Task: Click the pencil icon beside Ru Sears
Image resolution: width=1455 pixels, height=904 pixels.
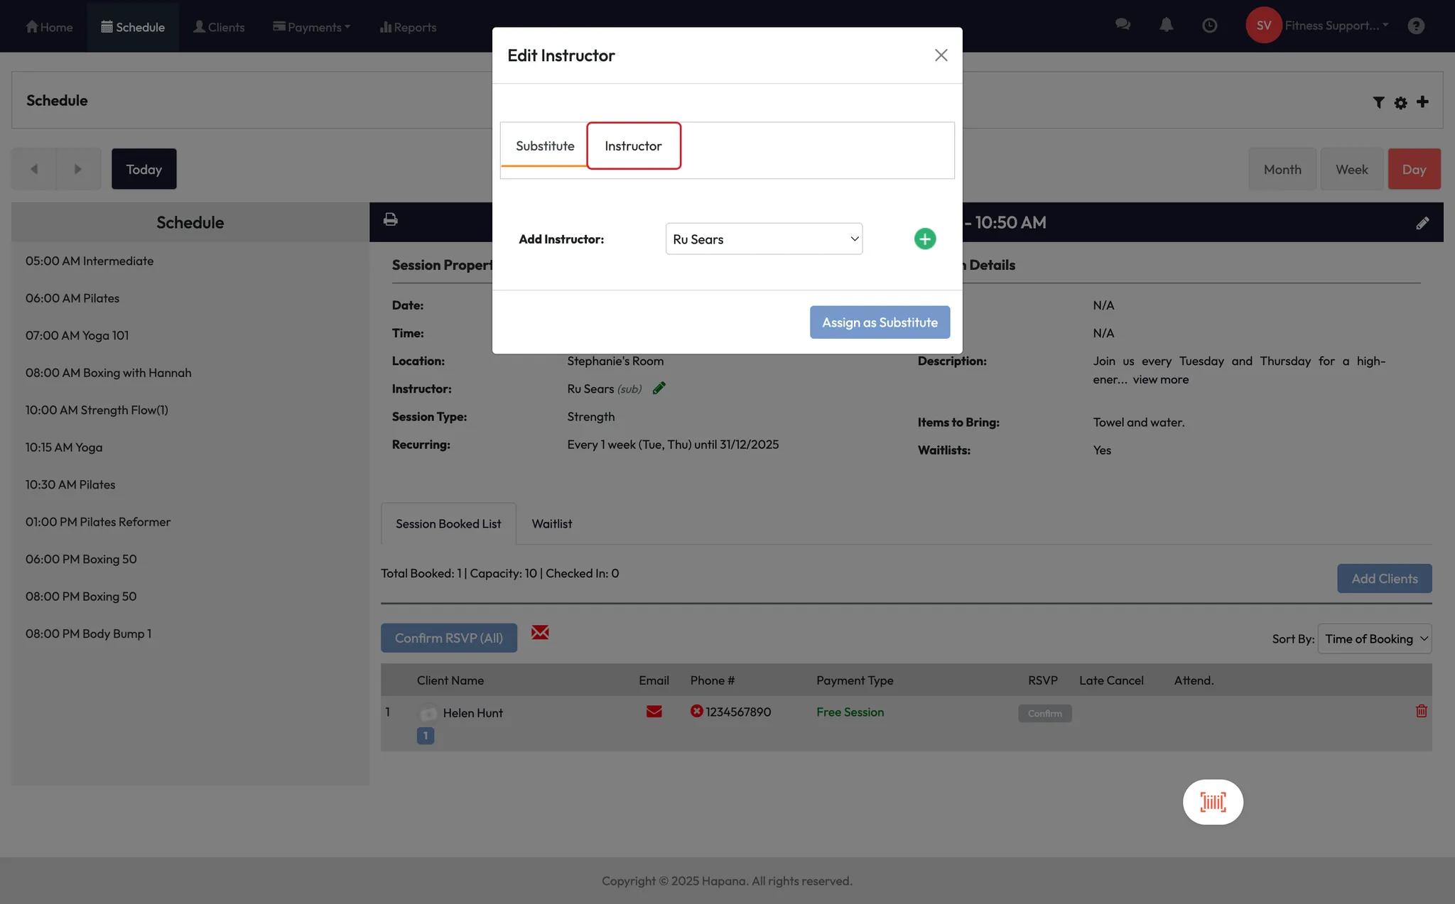Action: pyautogui.click(x=659, y=388)
